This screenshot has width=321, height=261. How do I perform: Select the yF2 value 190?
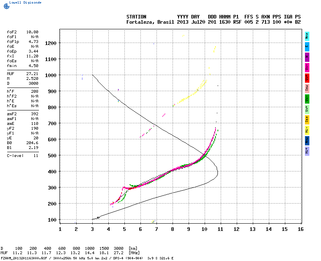click(35, 128)
